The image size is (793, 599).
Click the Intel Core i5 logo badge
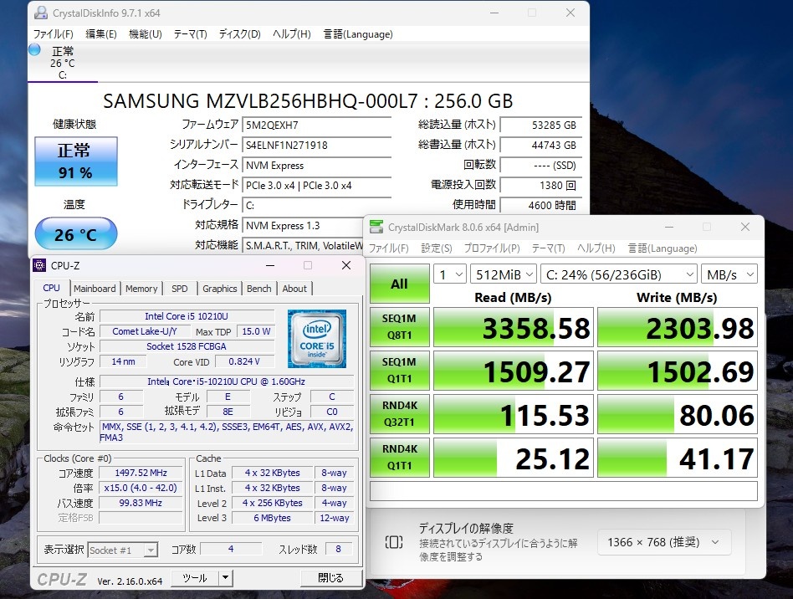[x=316, y=338]
